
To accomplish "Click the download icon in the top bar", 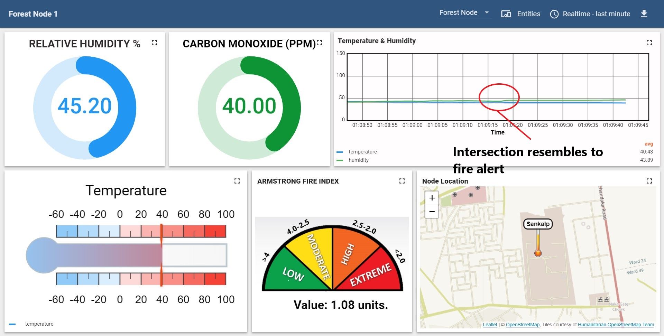I will pyautogui.click(x=644, y=13).
